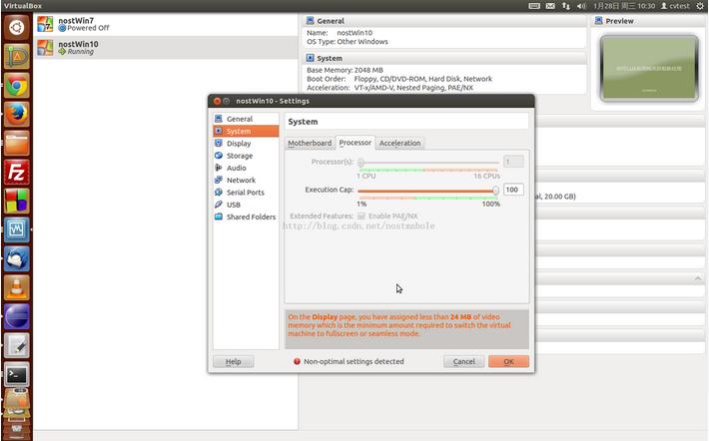709x441 pixels.
Task: Switch to the Acceleration tab
Action: click(x=399, y=143)
